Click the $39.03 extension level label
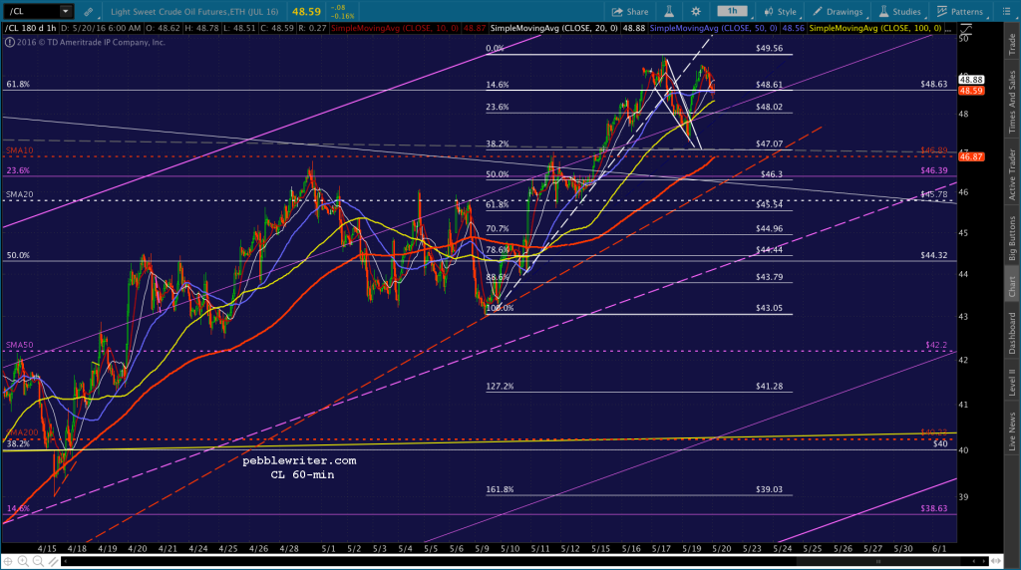Screen dimensions: 1021x570 tap(769, 489)
